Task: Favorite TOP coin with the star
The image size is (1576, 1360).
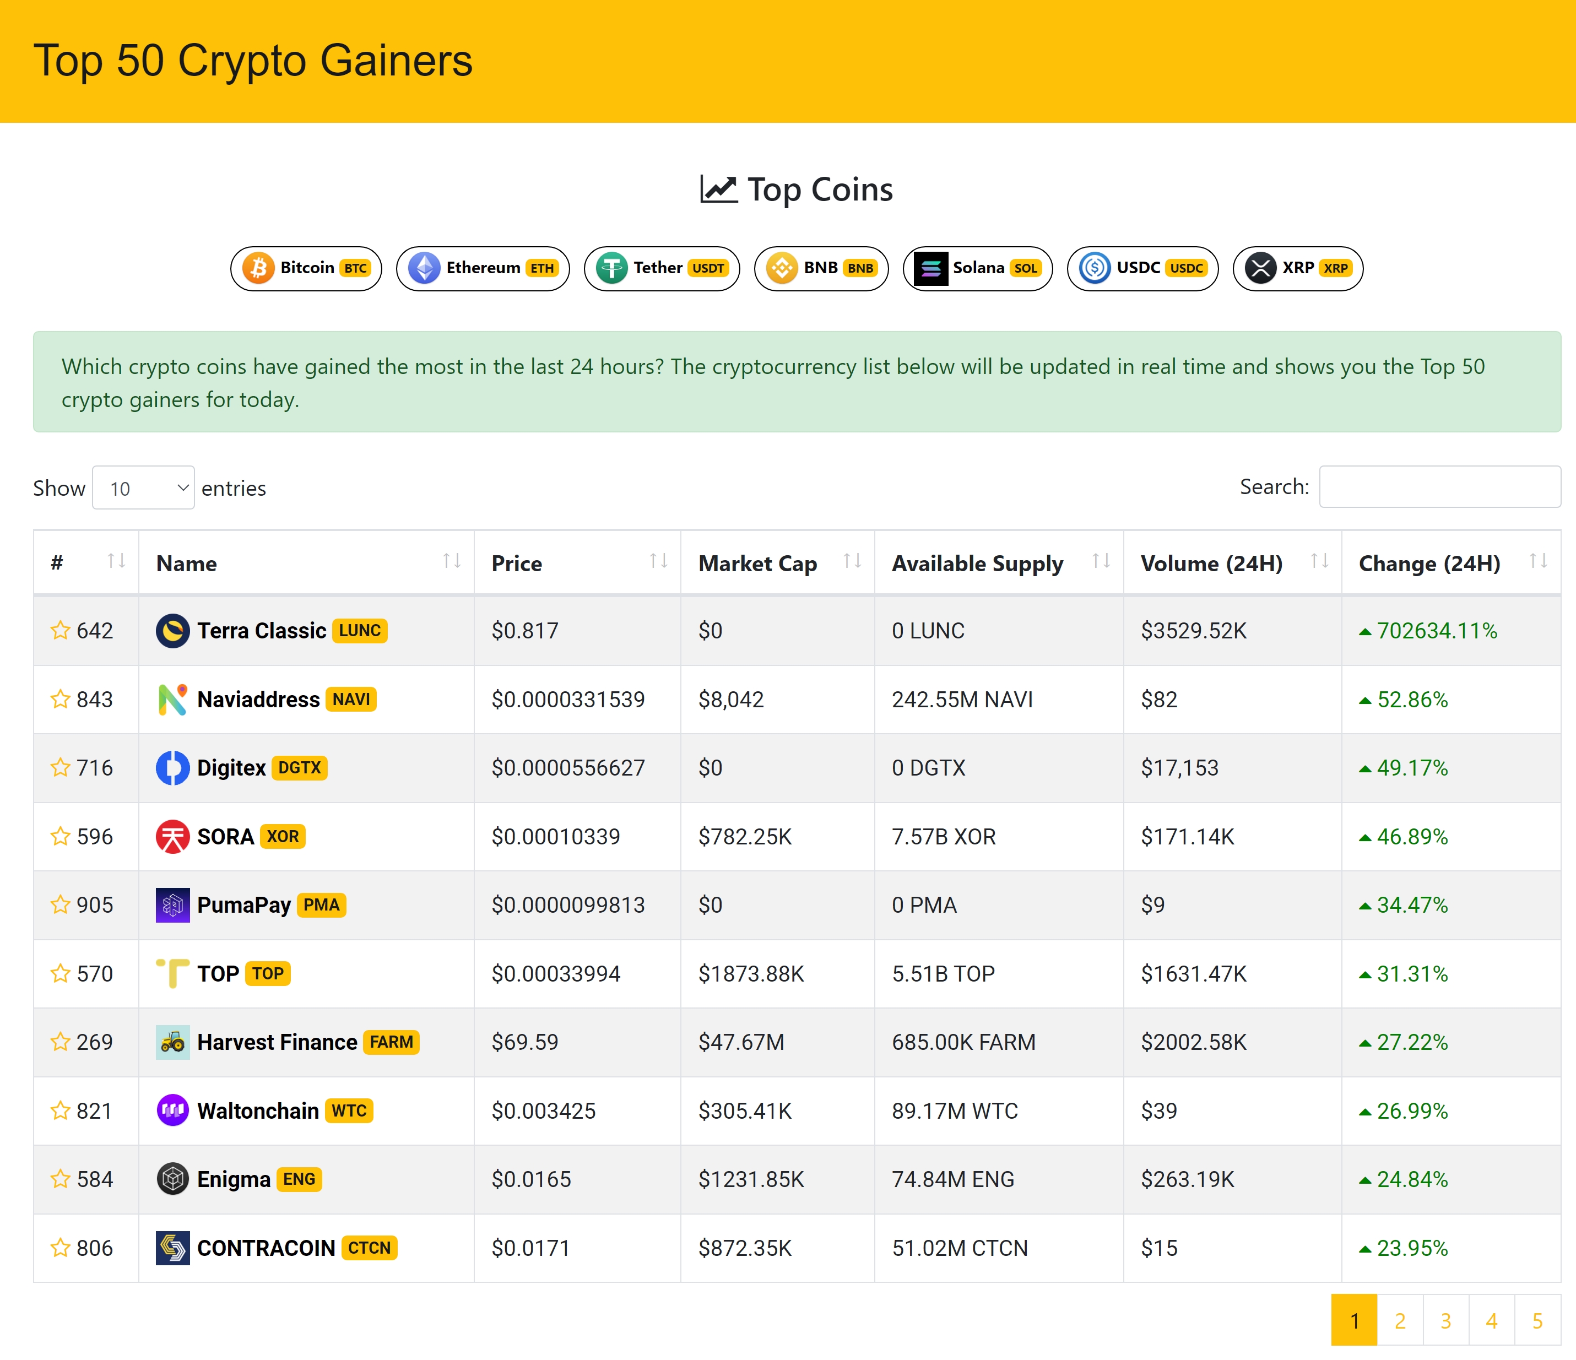Action: coord(61,973)
